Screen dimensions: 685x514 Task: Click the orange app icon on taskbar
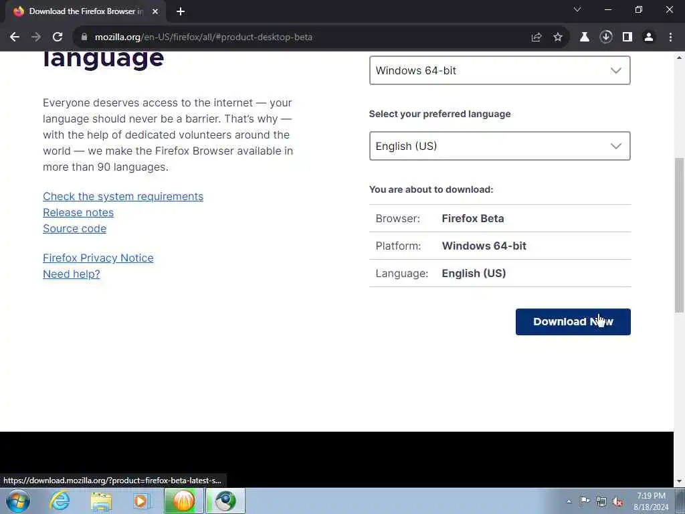183,501
